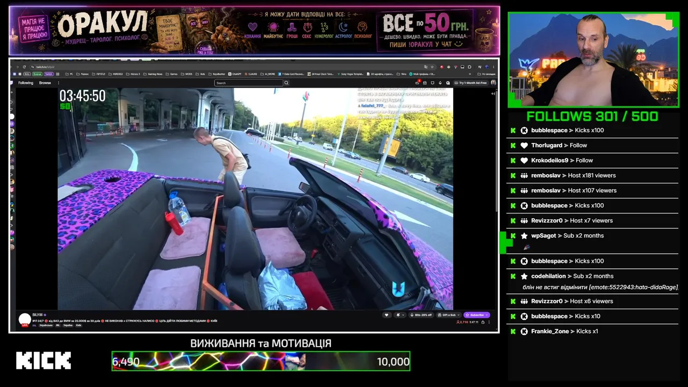Click the Thorlugard Follow event row

[x=592, y=145]
